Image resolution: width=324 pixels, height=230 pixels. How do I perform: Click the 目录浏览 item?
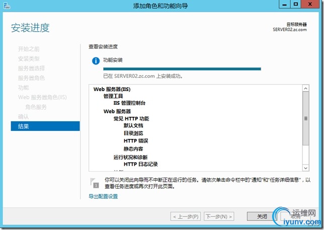(133, 133)
